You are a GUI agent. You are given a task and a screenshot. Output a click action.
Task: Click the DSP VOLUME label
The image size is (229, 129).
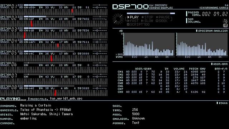(194, 21)
